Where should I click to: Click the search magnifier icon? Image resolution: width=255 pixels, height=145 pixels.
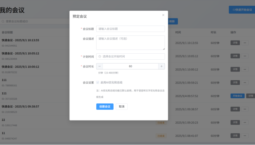pyautogui.click(x=3, y=21)
